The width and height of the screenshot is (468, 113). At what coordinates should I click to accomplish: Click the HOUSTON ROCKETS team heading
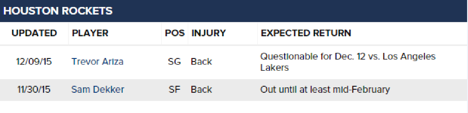point(58,11)
